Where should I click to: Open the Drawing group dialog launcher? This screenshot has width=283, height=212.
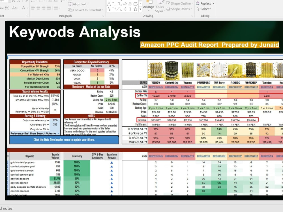click(x=192, y=16)
